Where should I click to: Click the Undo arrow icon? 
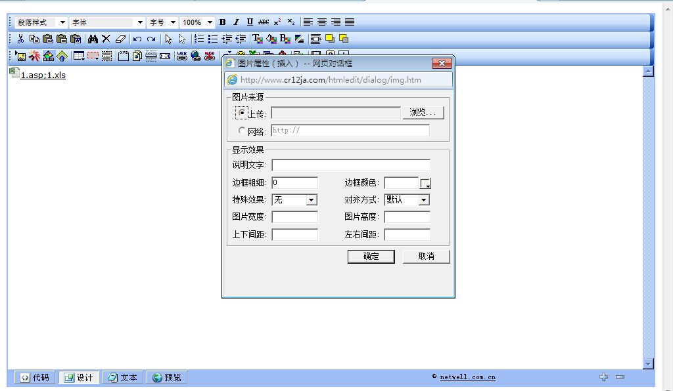tap(137, 39)
